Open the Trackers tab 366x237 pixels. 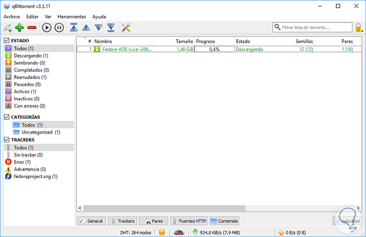pyautogui.click(x=122, y=221)
